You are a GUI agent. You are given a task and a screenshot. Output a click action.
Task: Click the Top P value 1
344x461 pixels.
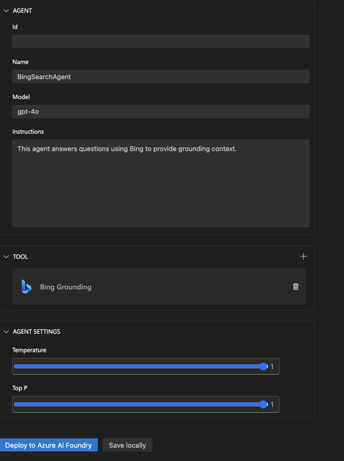tap(272, 405)
